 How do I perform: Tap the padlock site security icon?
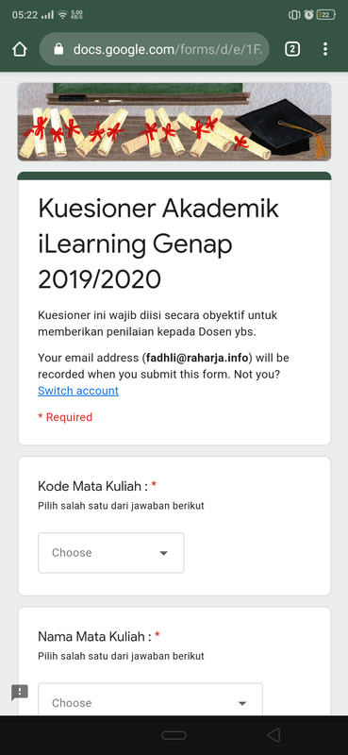coord(58,49)
